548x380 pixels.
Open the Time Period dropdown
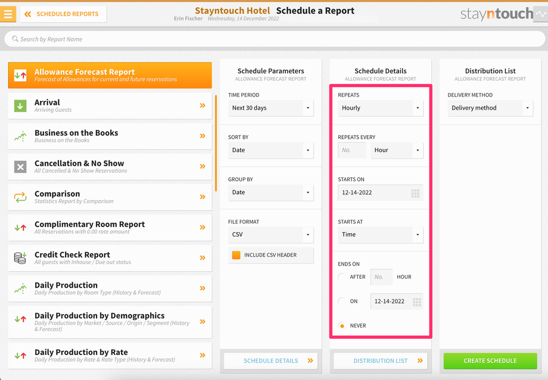tap(271, 108)
